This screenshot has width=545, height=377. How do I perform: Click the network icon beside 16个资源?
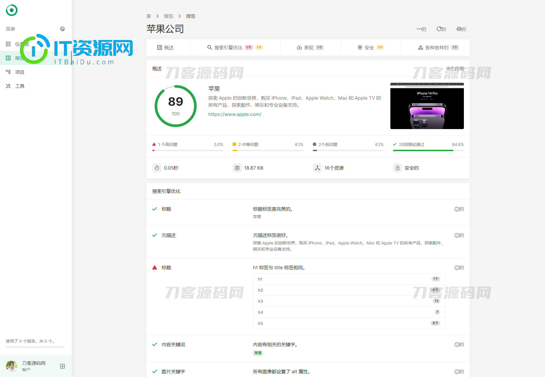click(317, 168)
